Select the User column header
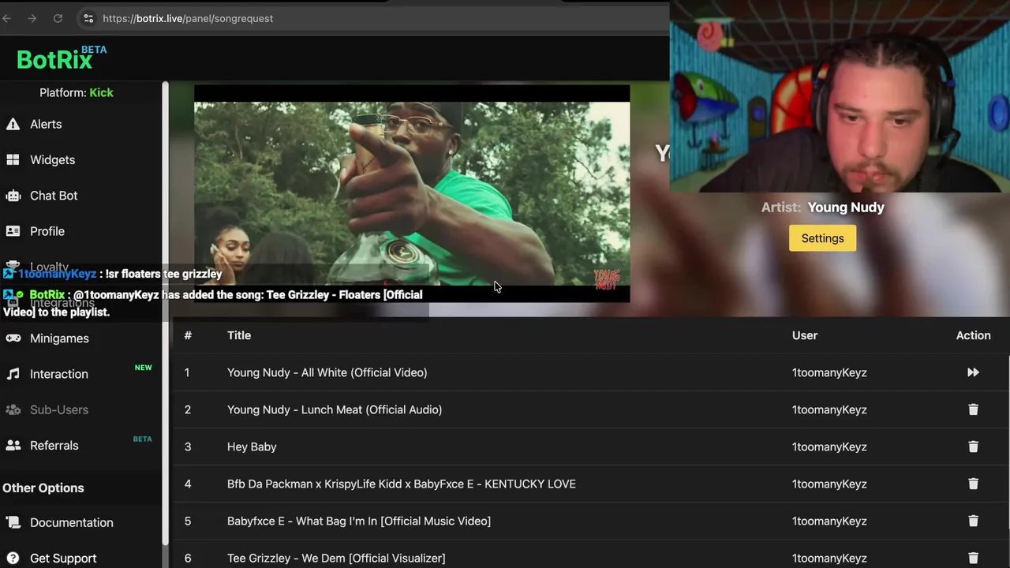This screenshot has width=1010, height=568. (805, 335)
